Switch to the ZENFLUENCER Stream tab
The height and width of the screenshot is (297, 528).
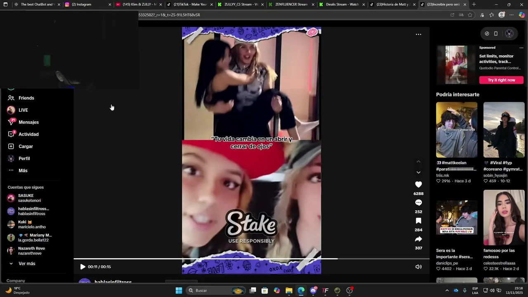click(x=291, y=5)
